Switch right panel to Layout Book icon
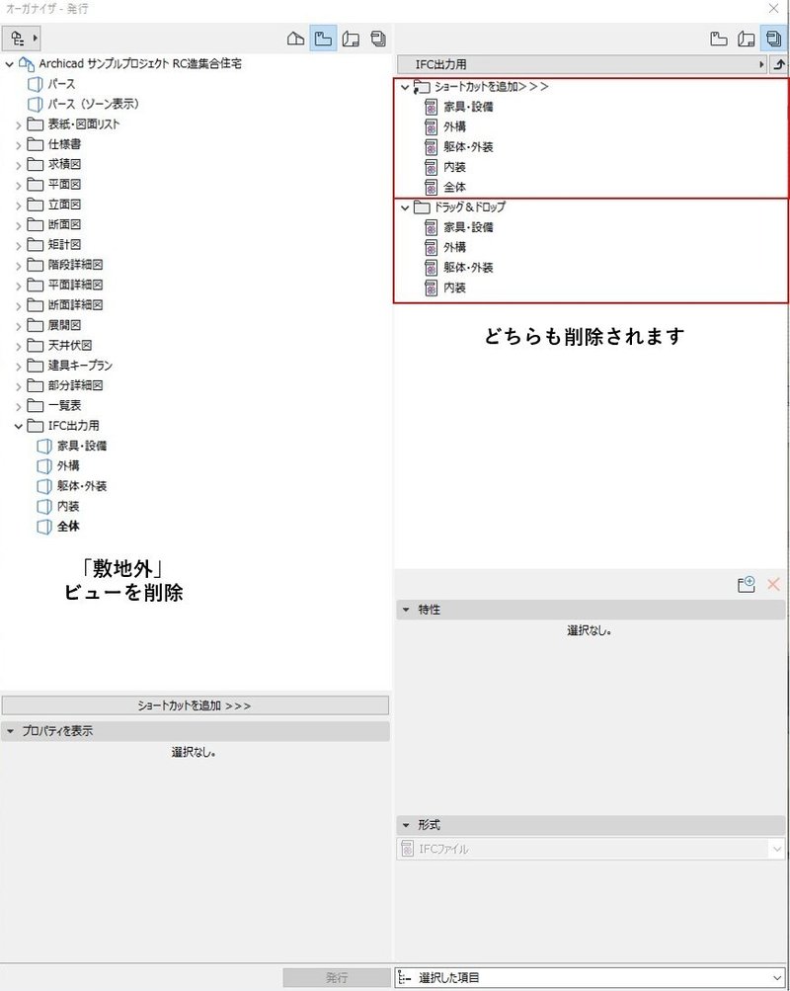 [x=747, y=39]
